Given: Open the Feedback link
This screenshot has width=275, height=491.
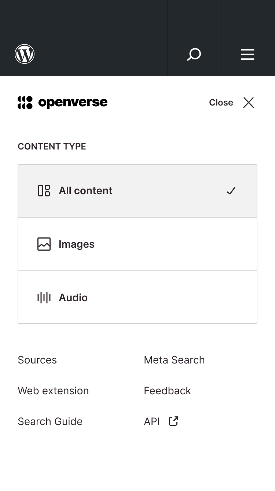Looking at the screenshot, I should pyautogui.click(x=167, y=391).
